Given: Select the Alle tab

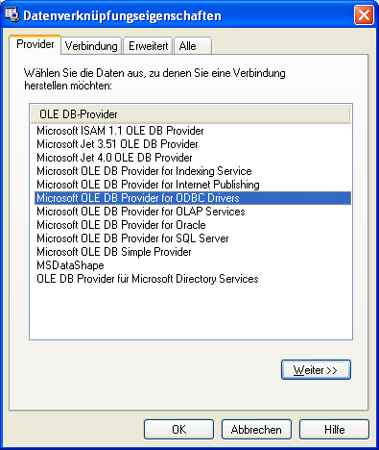Looking at the screenshot, I should (193, 46).
